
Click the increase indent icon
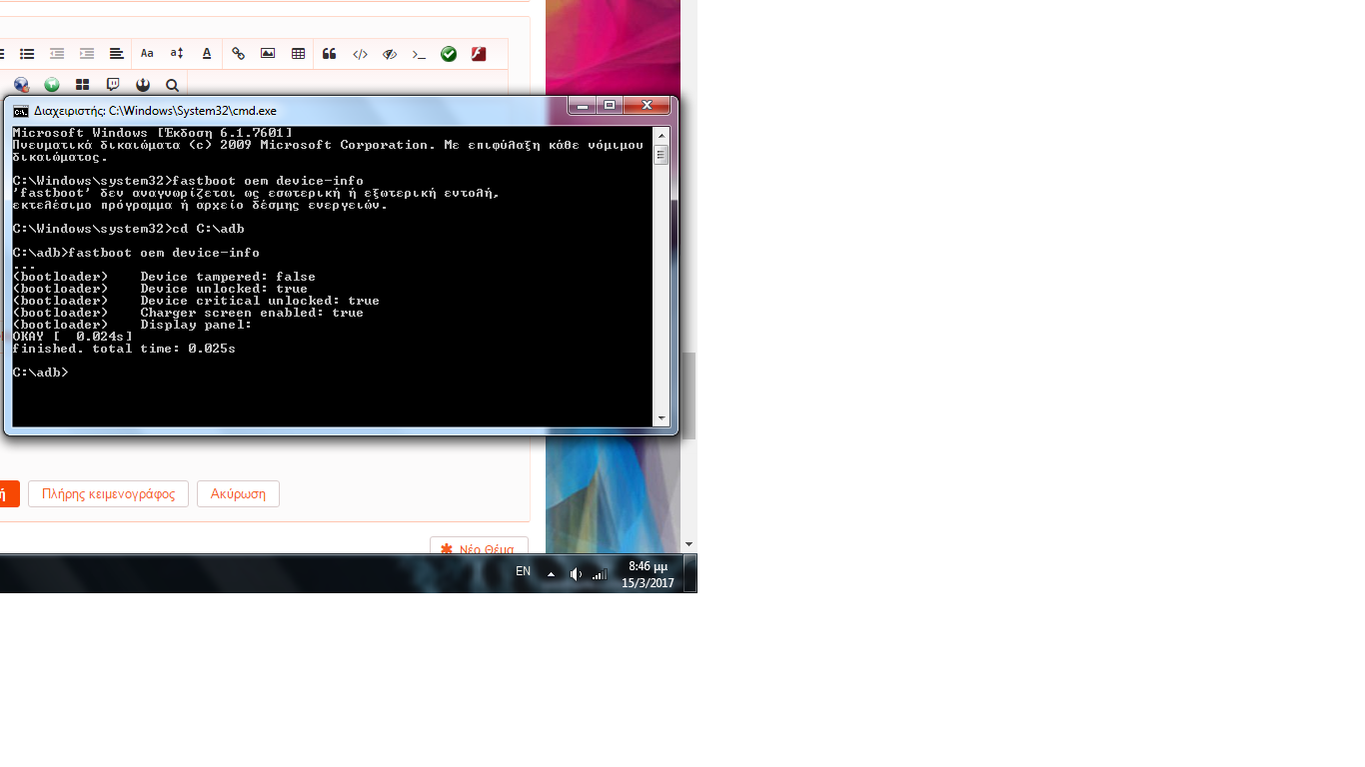coord(87,54)
